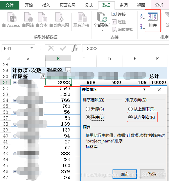Image resolution: width=169 pixels, height=181 pixels.
Task: Click the select-all corner triangle
Action: (x=8, y=59)
